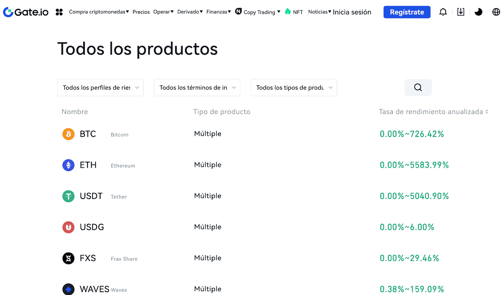Image resolution: width=504 pixels, height=295 pixels.
Task: Expand the Noticias menu
Action: (320, 12)
